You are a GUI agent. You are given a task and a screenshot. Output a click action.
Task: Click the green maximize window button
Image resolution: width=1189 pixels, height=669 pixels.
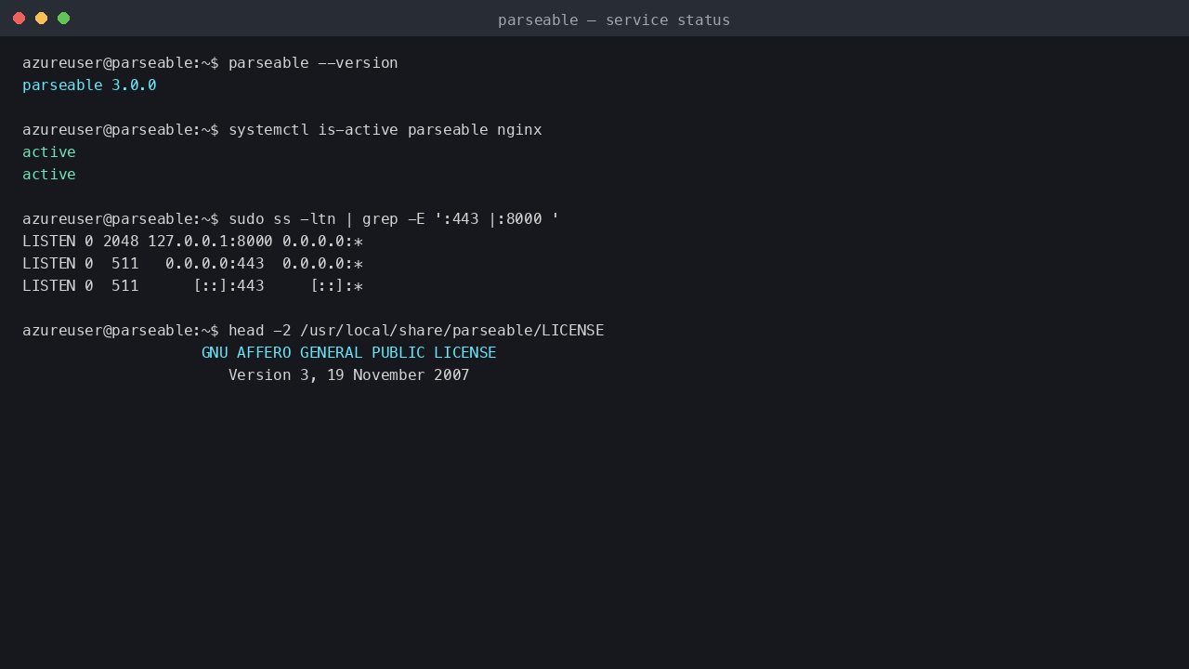(x=63, y=19)
